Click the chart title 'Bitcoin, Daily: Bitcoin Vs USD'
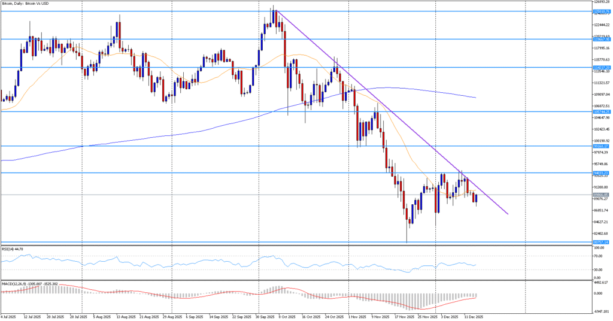This screenshot has width=613, height=321. tap(27, 3)
